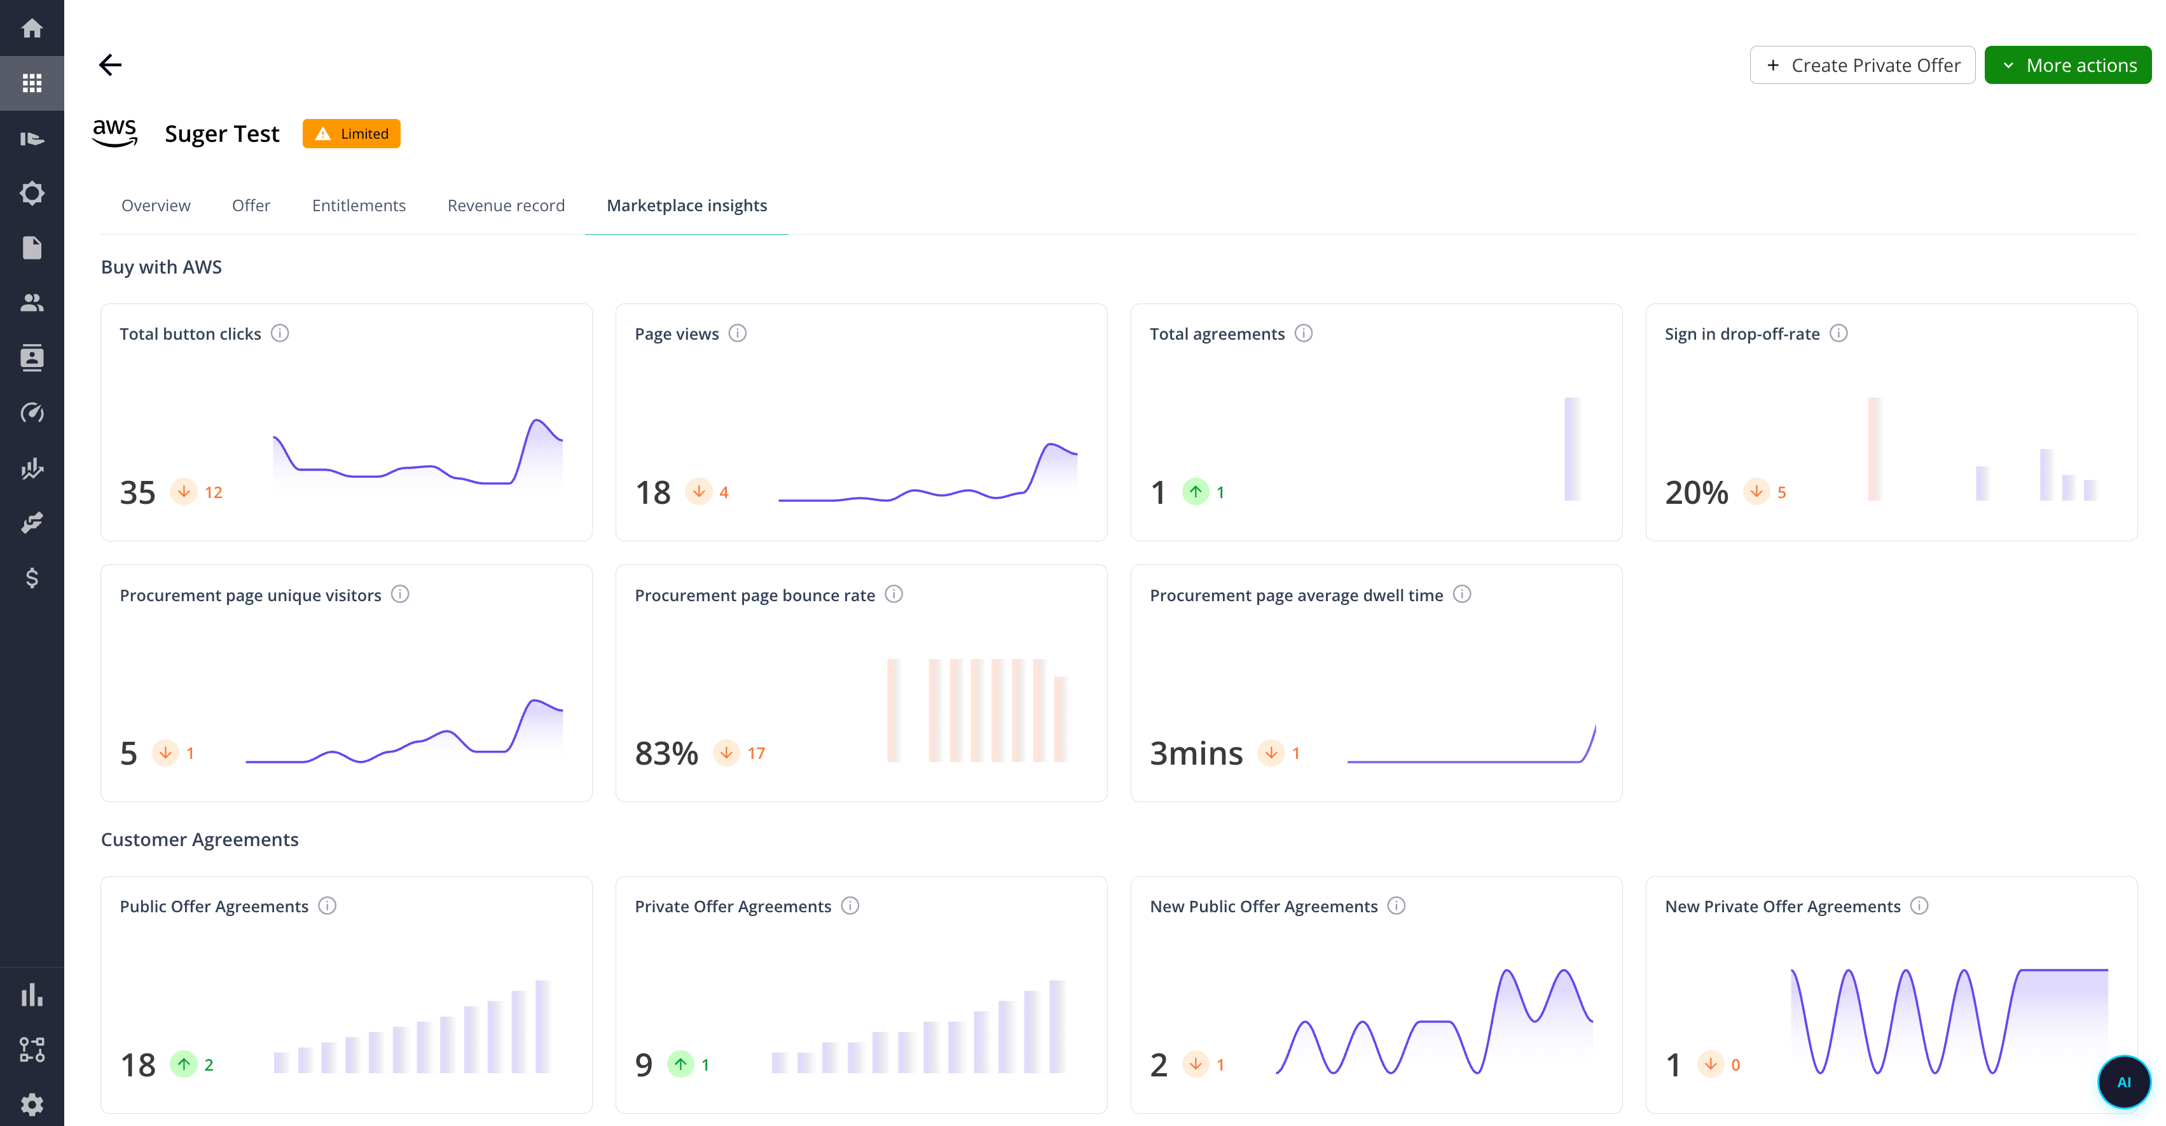Viewport: 2166px width, 1126px height.
Task: Show info for Procurement page bounce rate
Action: click(894, 595)
